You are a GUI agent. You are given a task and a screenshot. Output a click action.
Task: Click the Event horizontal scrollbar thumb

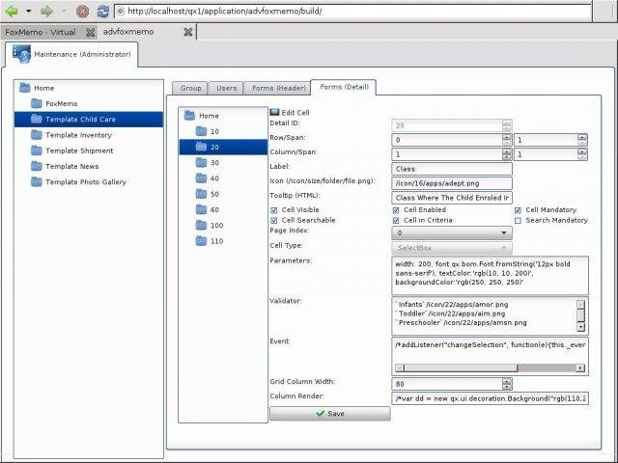pos(461,368)
